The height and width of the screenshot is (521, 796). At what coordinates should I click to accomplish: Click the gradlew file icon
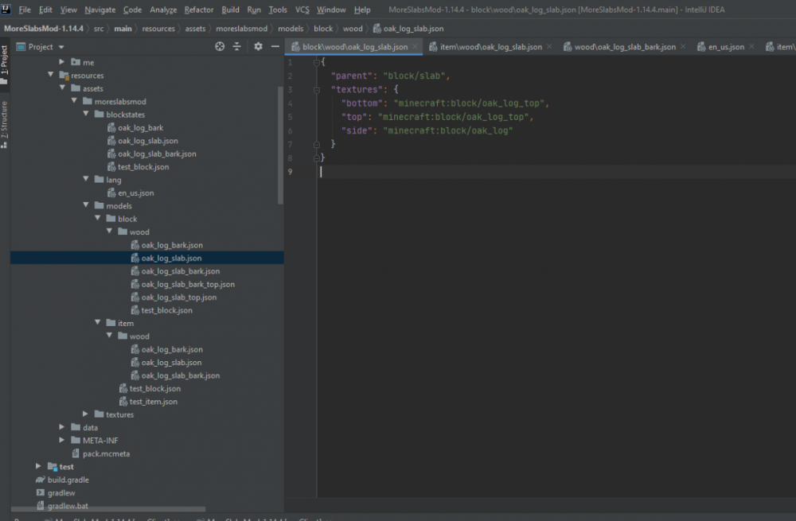[x=41, y=492]
